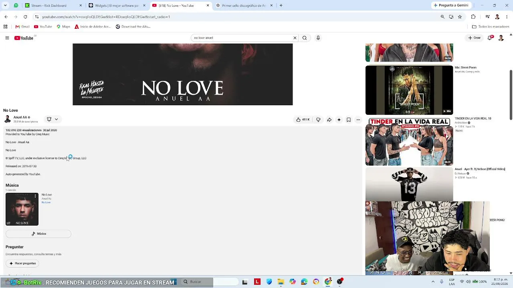This screenshot has height=288, width=513.
Task: Click Pregunta a Gemini button
Action: (451, 6)
